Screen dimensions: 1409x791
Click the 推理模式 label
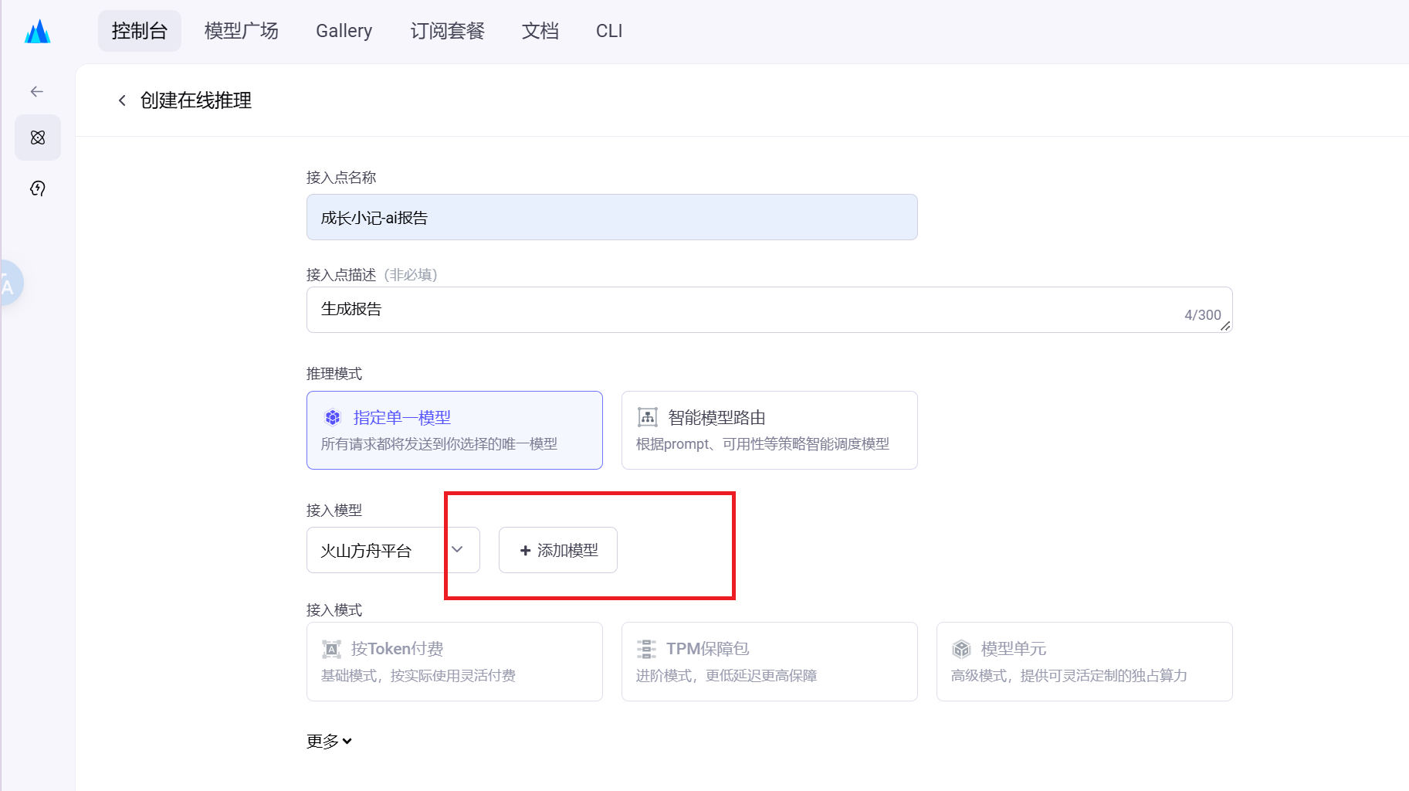coord(334,374)
